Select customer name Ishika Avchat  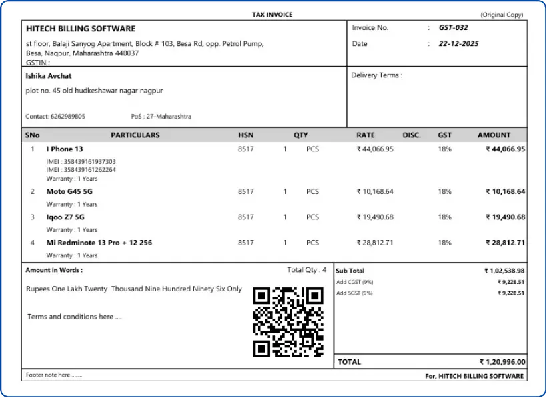49,76
